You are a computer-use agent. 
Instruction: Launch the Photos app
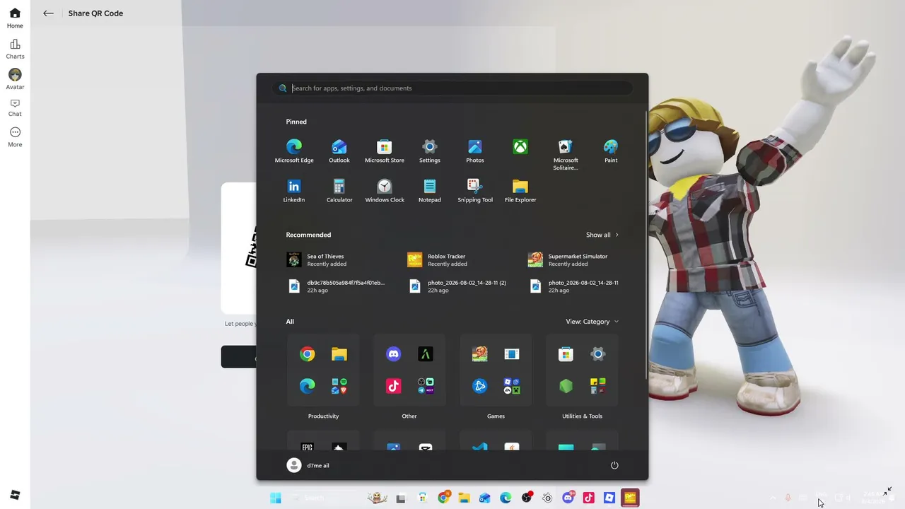[x=475, y=151]
